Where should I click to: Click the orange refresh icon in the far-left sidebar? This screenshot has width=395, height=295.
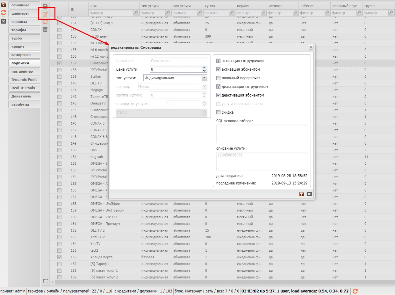pos(4,13)
